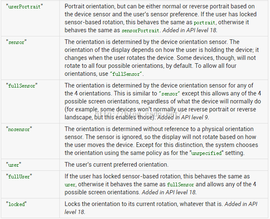Click the "fullSensor" left column value name
The image size is (270, 219).
click(x=21, y=85)
